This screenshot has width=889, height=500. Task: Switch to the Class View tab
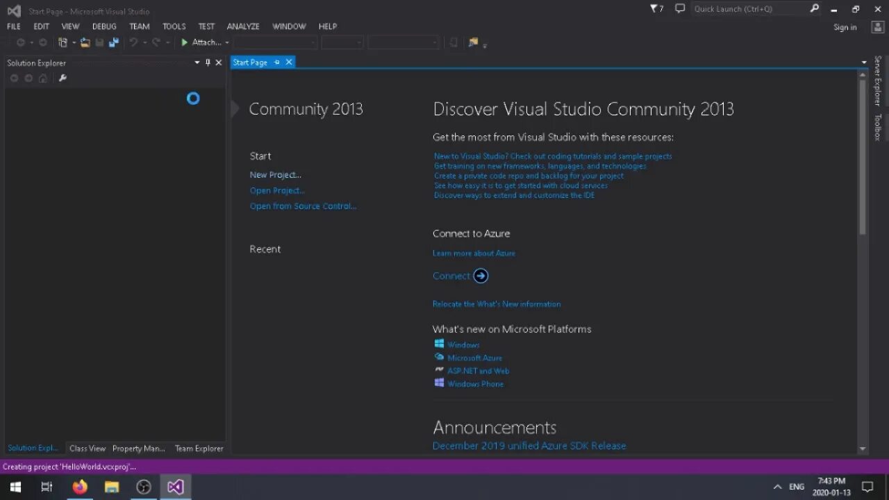pyautogui.click(x=88, y=449)
